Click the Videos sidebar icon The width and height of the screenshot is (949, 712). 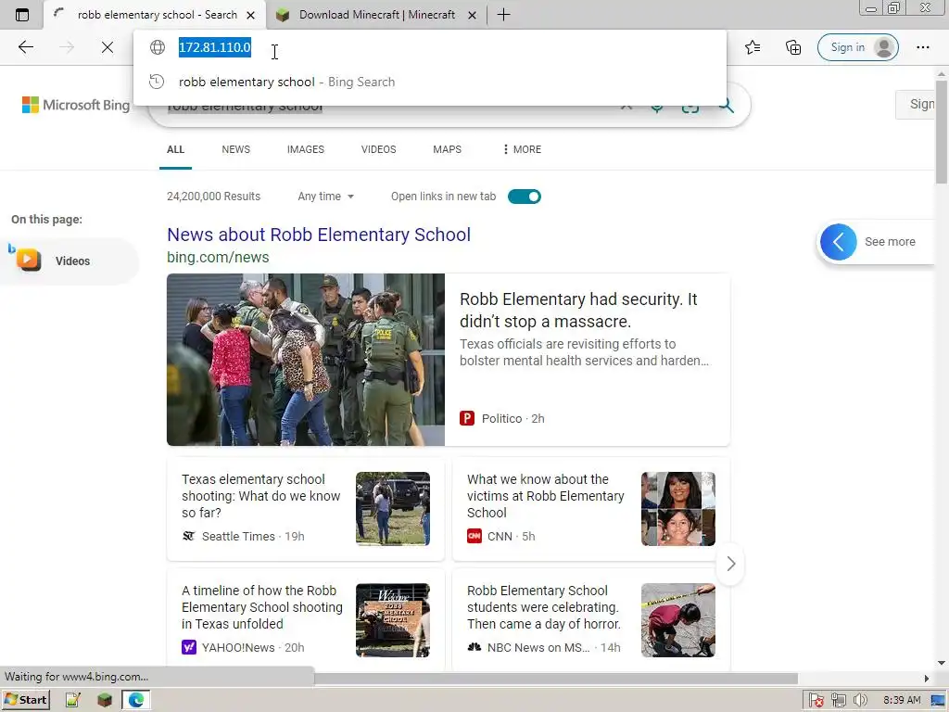28,260
